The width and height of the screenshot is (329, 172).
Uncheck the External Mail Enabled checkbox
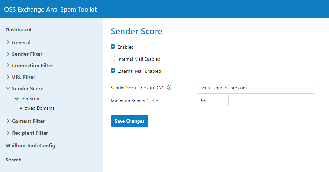point(113,70)
